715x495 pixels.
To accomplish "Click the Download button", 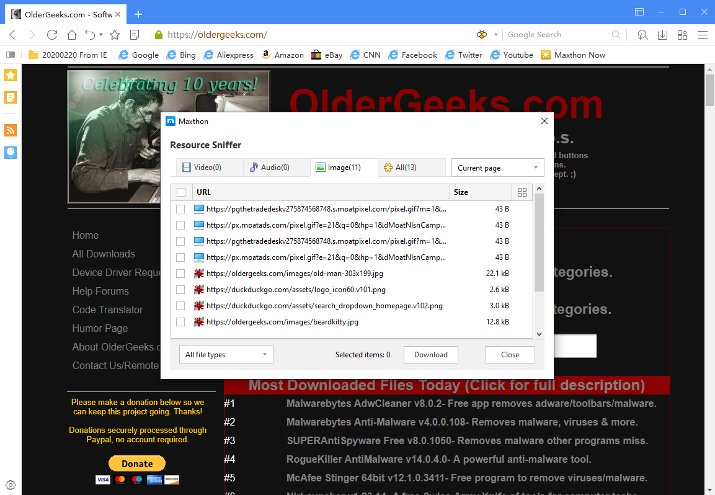I will 430,354.
